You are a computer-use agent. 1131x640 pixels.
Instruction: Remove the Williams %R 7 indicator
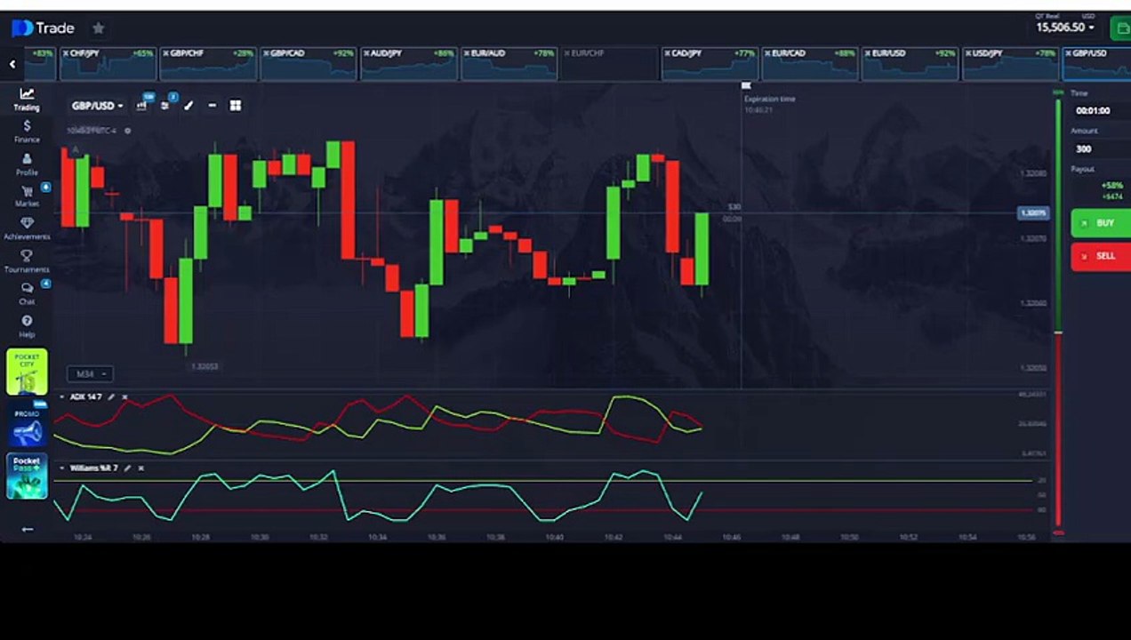click(x=140, y=468)
